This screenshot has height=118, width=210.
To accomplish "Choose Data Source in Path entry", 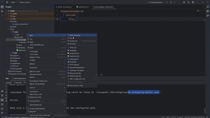I will [x=82, y=86].
